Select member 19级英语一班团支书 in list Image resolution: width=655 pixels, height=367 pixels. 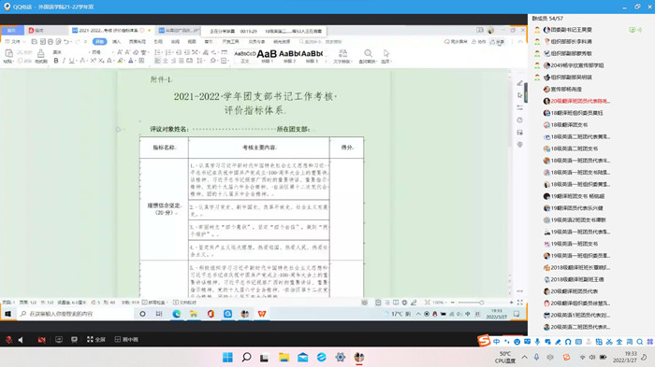tap(574, 244)
